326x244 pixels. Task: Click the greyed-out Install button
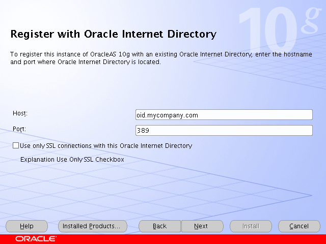(x=251, y=226)
